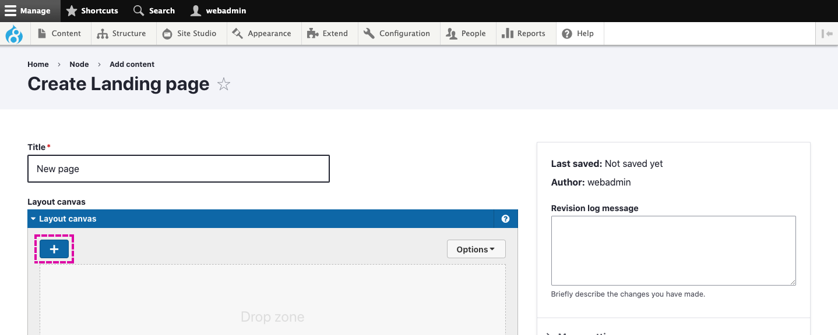Image resolution: width=838 pixels, height=335 pixels.
Task: Open the Options dropdown
Action: pyautogui.click(x=476, y=250)
